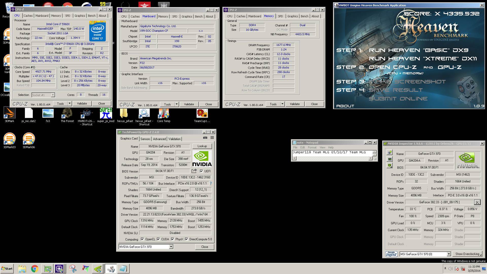
Task: Show hidden tray icons arrow
Action: click(x=445, y=268)
